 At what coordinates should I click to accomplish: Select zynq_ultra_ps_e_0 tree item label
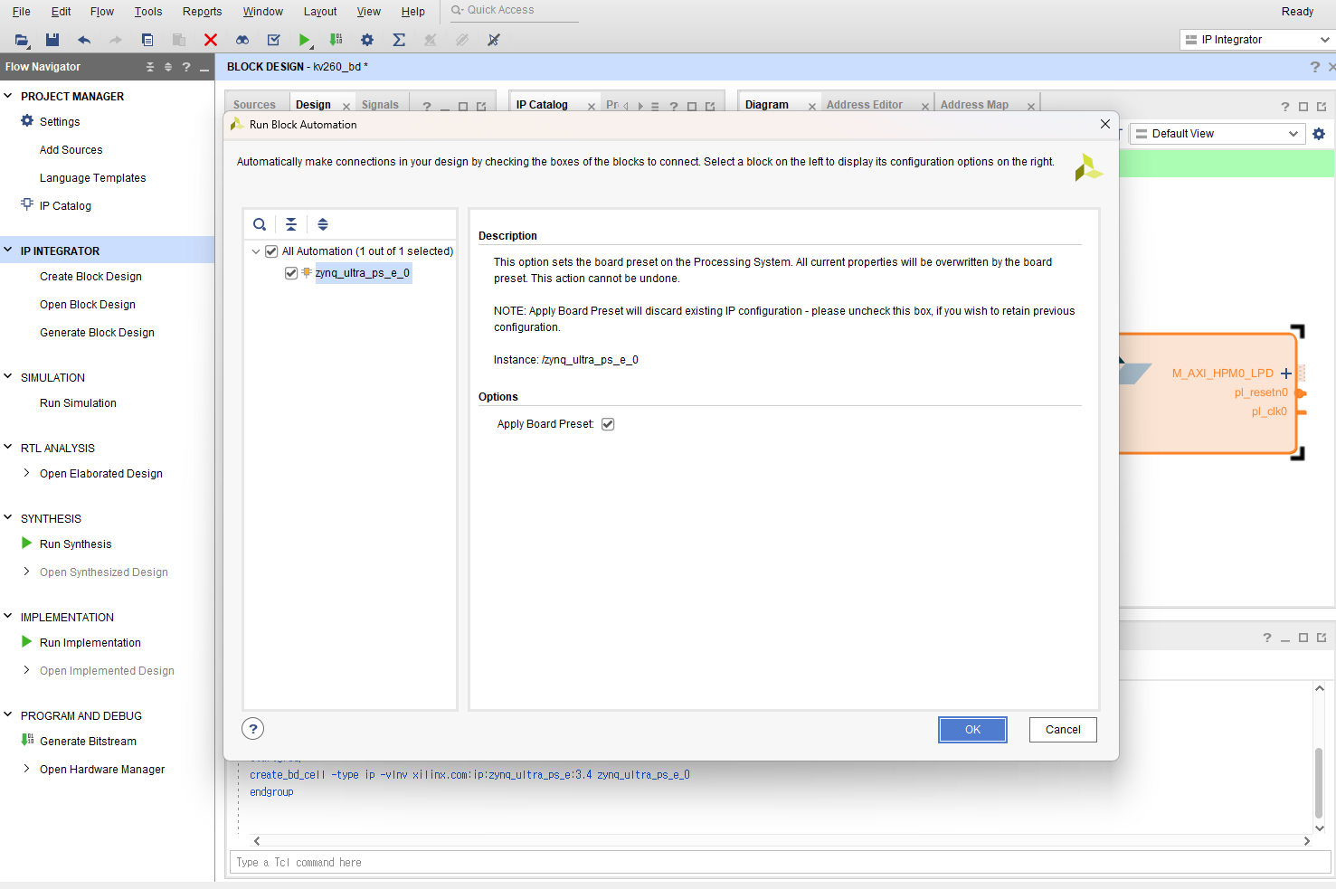[x=363, y=273]
